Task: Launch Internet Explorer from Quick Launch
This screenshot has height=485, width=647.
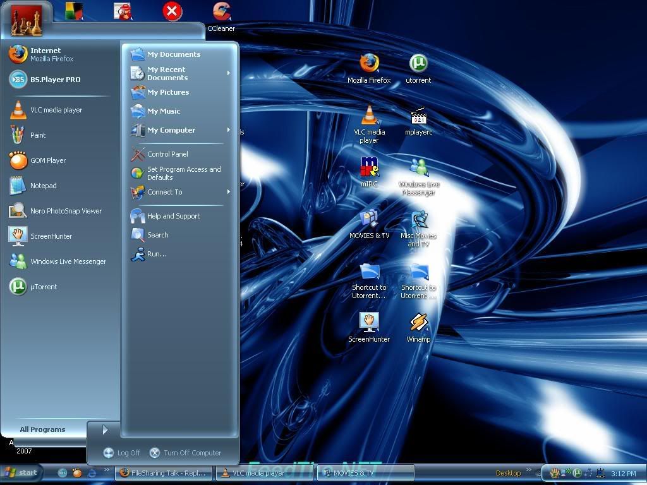Action: (x=92, y=473)
